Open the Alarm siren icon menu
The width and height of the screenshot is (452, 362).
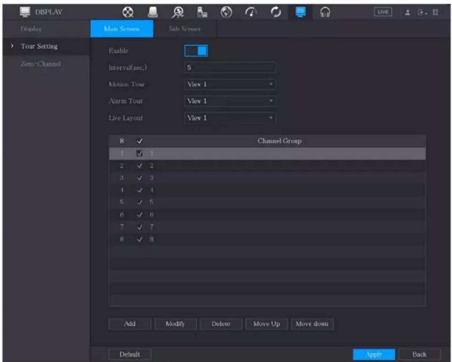pyautogui.click(x=153, y=12)
